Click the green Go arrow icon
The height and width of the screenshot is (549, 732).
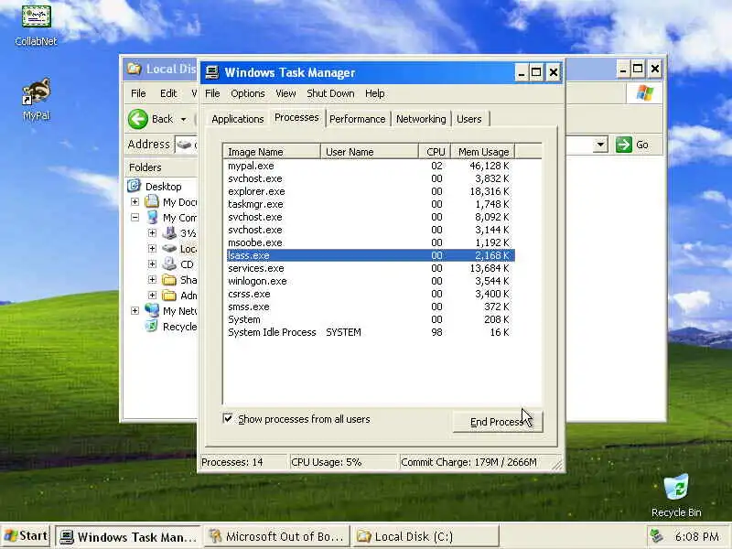[x=623, y=145]
